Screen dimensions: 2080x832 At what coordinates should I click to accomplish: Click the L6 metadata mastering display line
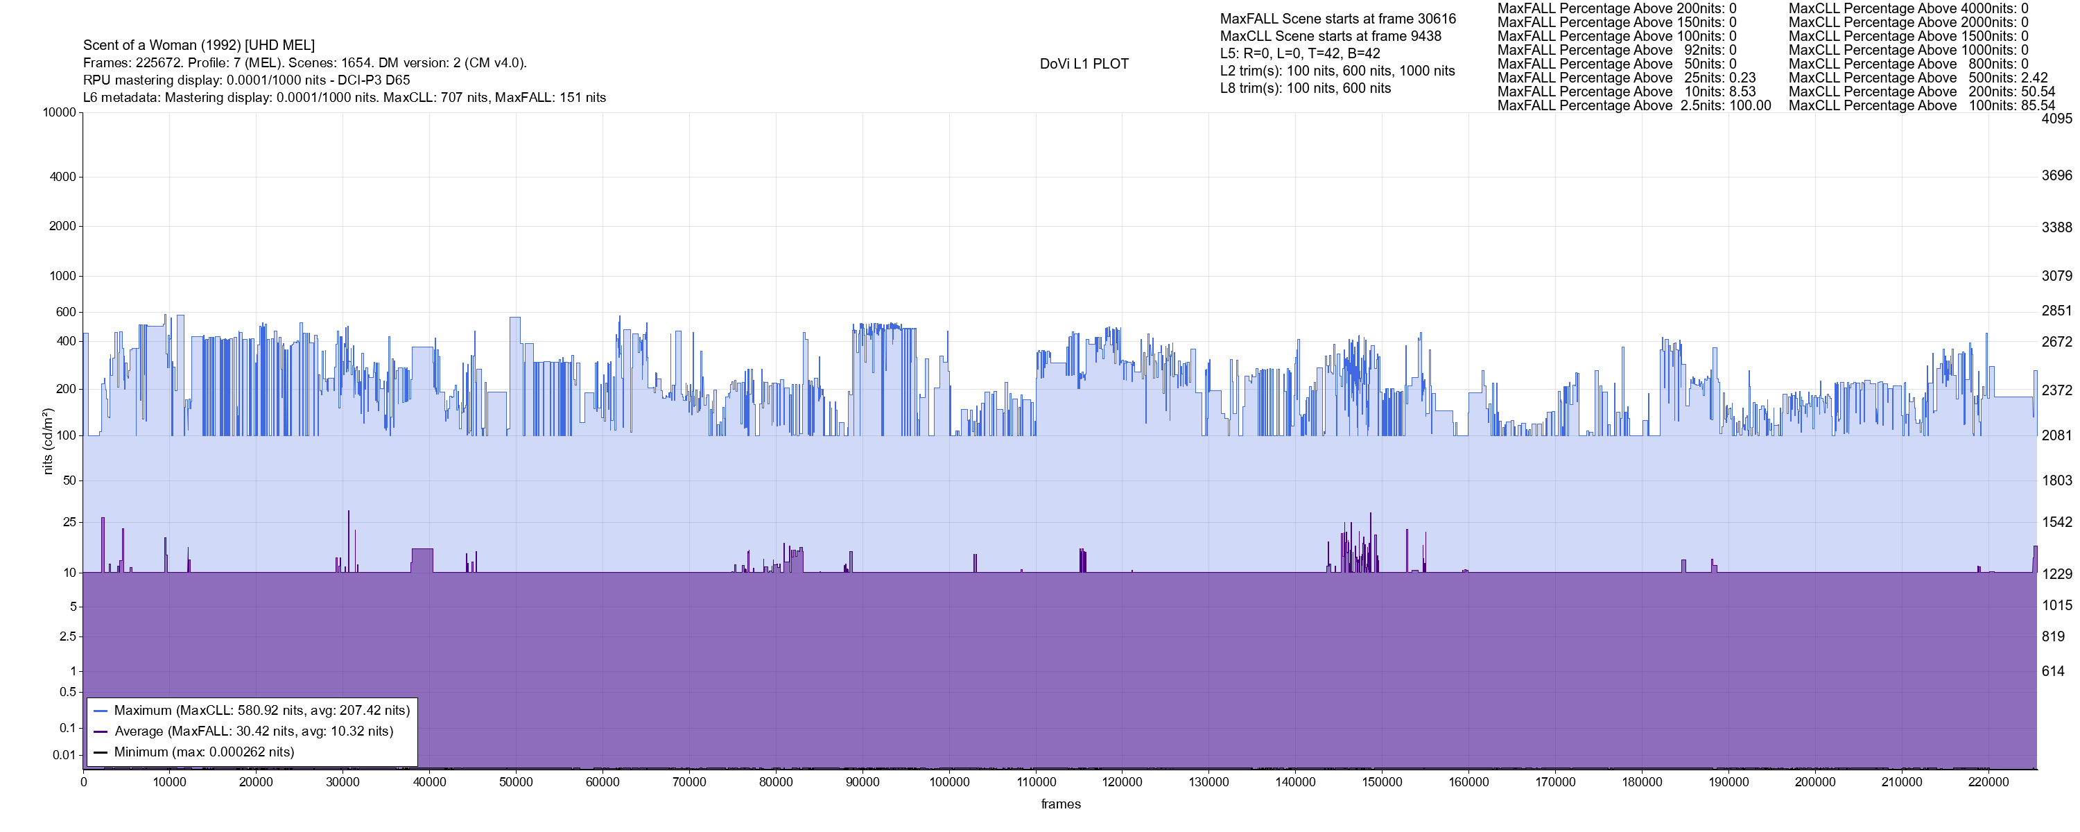pos(344,98)
